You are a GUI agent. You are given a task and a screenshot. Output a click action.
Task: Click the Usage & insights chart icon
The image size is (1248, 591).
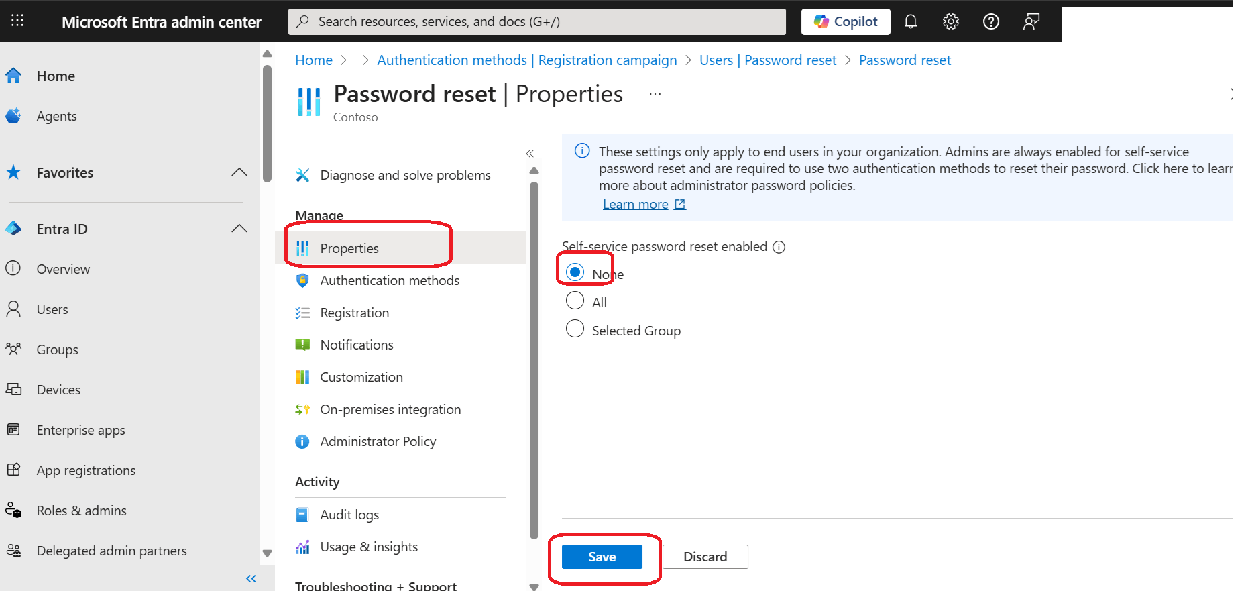point(303,546)
